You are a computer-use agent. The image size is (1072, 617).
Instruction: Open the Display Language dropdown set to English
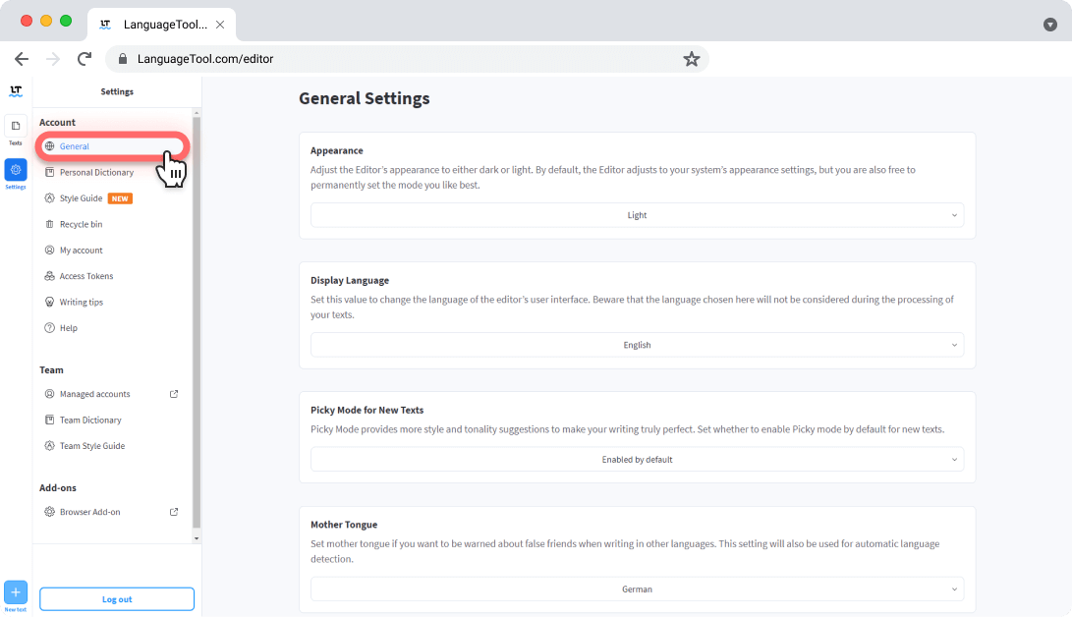637,345
